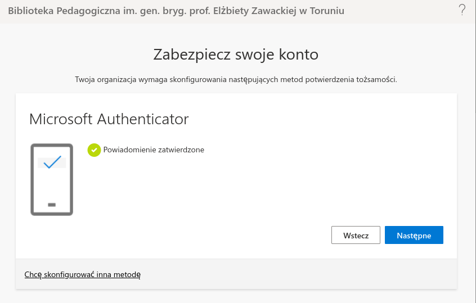476x303 pixels.
Task: Click the word 'tożsamości' in the description
Action: pyautogui.click(x=378, y=79)
